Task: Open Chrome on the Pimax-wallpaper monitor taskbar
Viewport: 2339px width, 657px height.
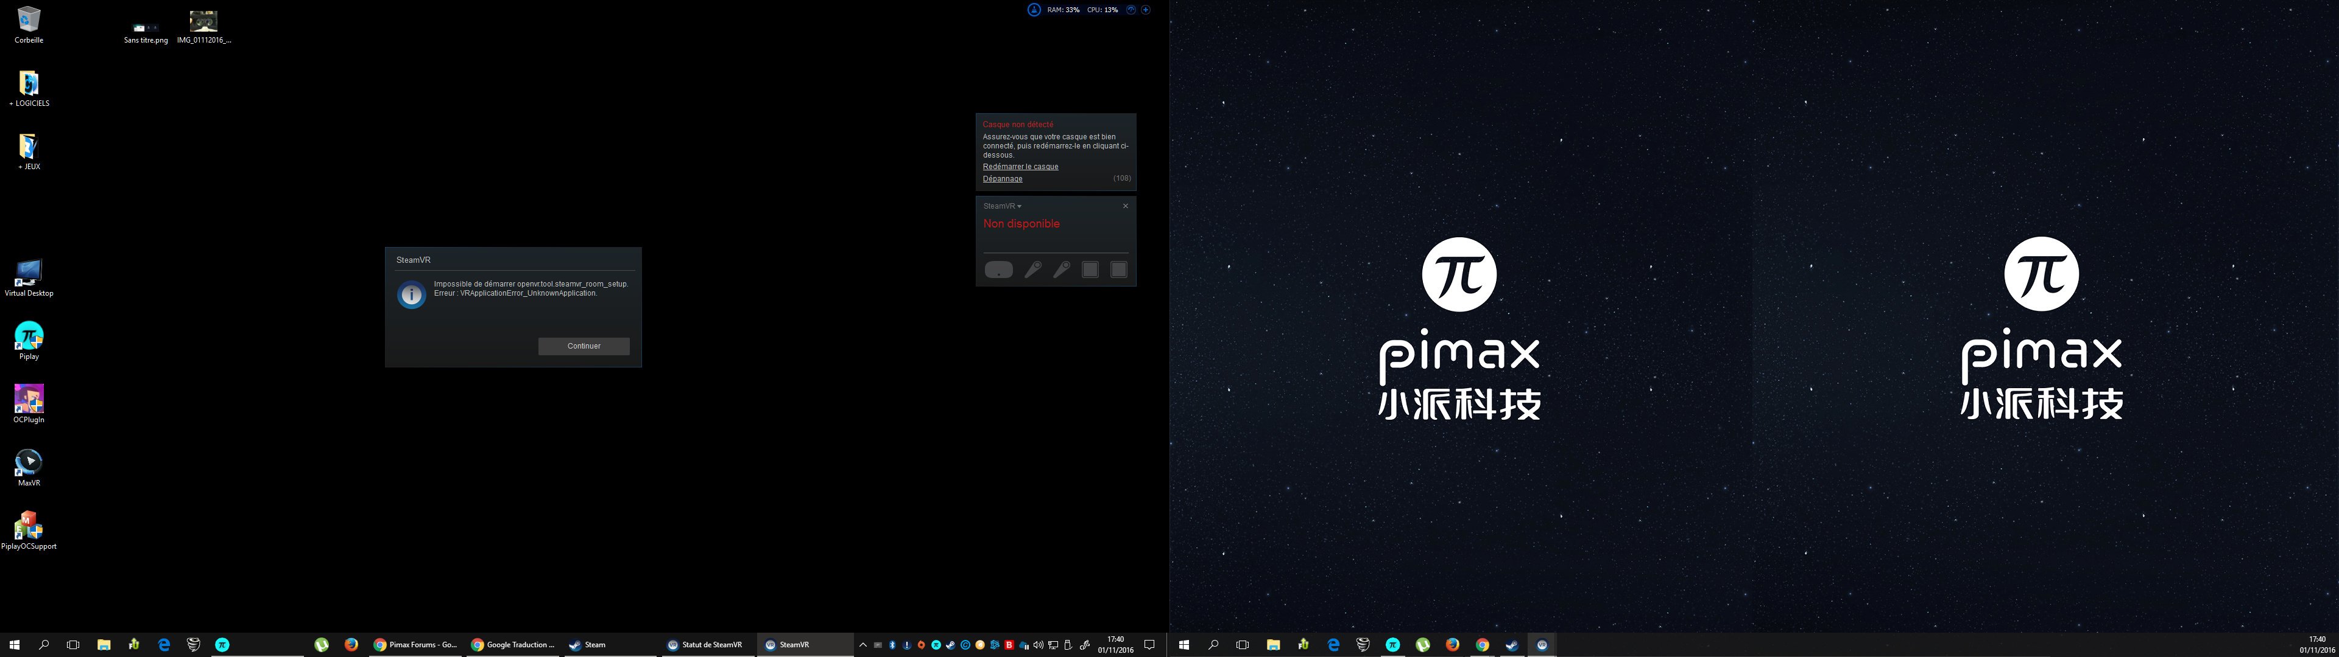Action: [1483, 645]
